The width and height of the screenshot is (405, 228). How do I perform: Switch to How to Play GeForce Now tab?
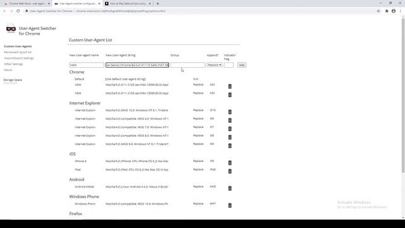tap(128, 4)
